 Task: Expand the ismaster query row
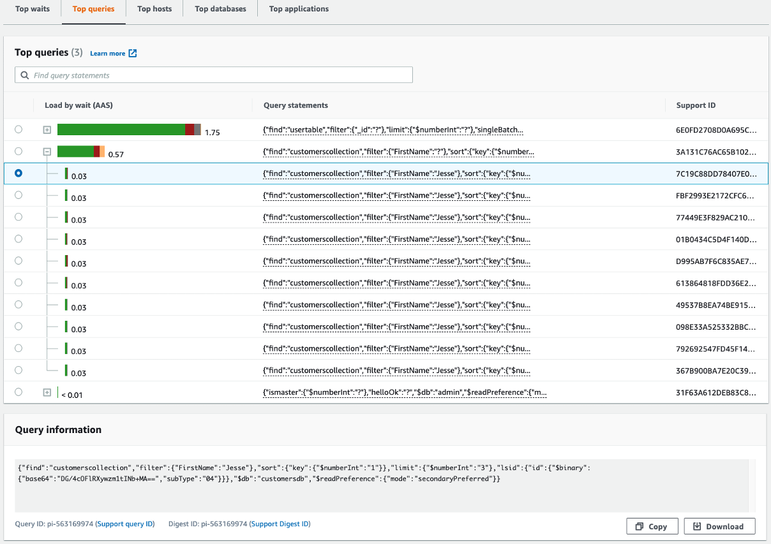click(x=47, y=392)
